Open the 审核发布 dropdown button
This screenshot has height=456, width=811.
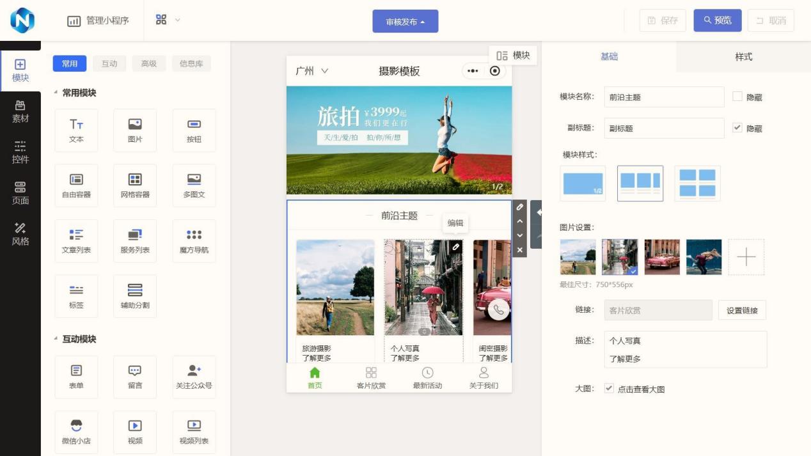(x=405, y=21)
